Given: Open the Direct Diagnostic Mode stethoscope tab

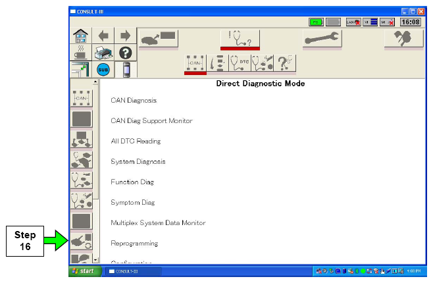Looking at the screenshot, I should 240,39.
